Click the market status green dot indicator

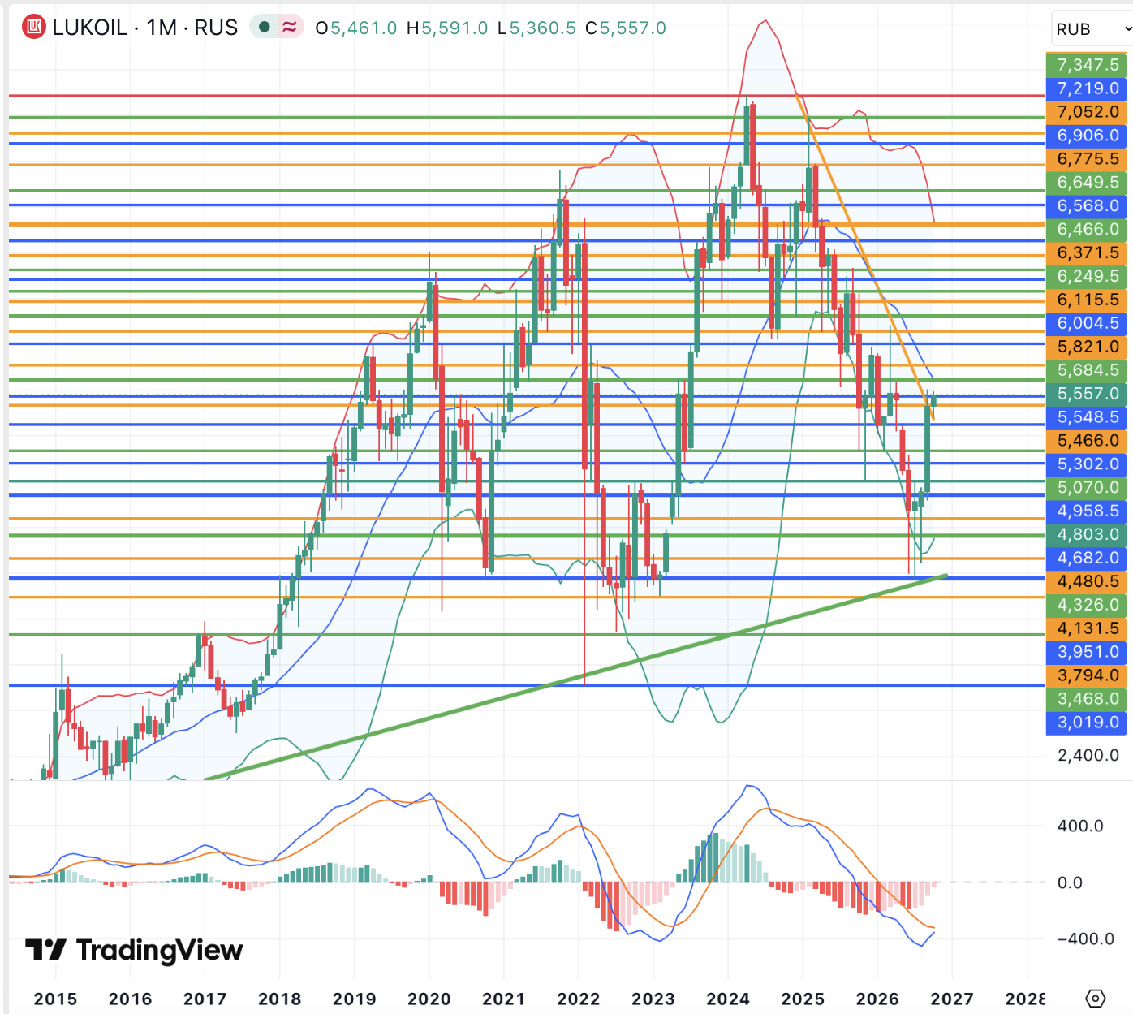[264, 27]
